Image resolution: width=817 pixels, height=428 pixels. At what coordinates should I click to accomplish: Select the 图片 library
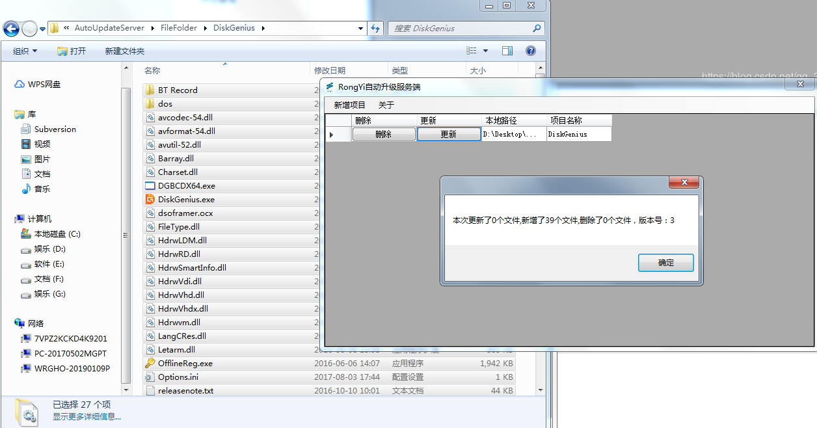point(36,159)
